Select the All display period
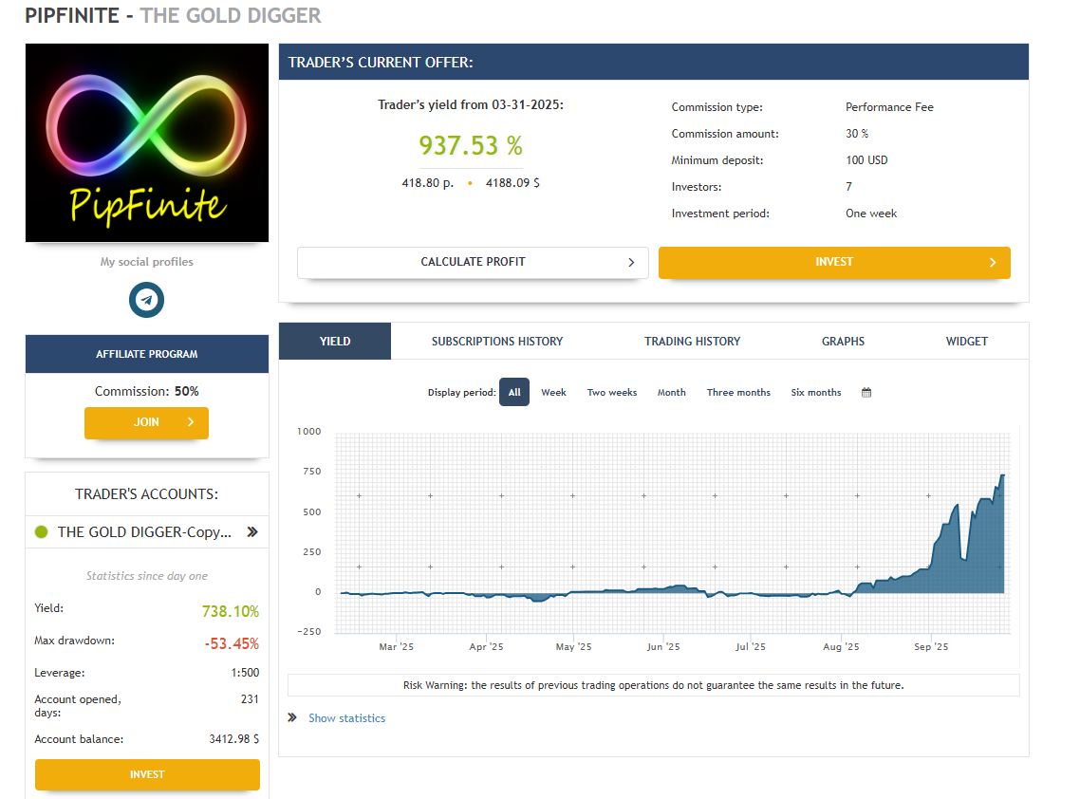The height and width of the screenshot is (799, 1080). pyautogui.click(x=513, y=392)
